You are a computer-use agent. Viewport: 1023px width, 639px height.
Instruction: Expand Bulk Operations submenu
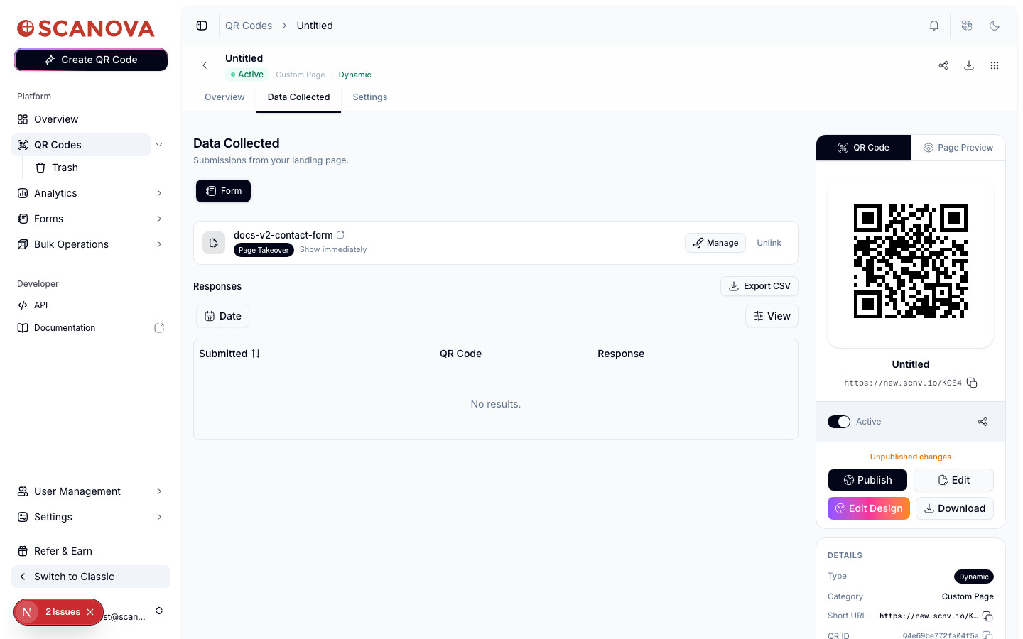tap(159, 244)
